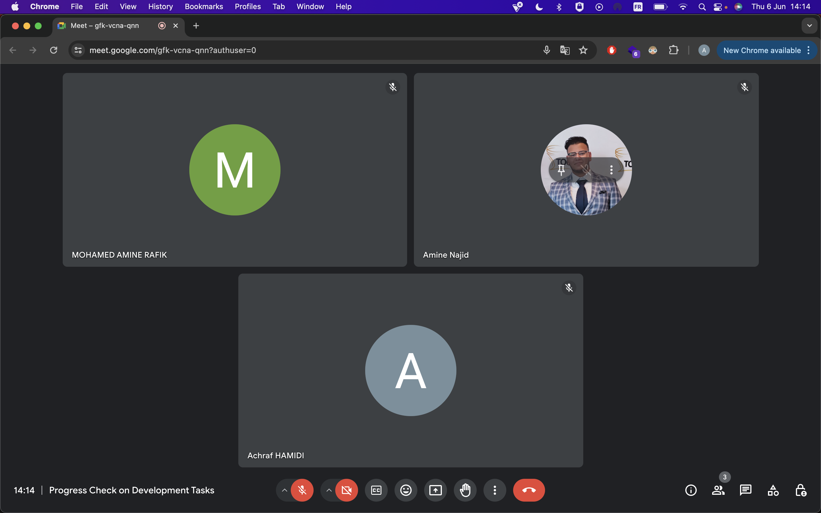821x513 pixels.
Task: Expand video settings chevron
Action: pyautogui.click(x=329, y=490)
